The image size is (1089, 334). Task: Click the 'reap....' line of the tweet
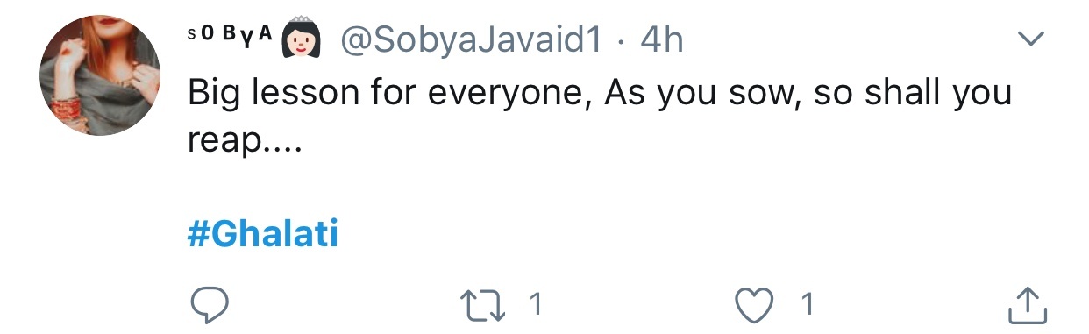(x=245, y=140)
